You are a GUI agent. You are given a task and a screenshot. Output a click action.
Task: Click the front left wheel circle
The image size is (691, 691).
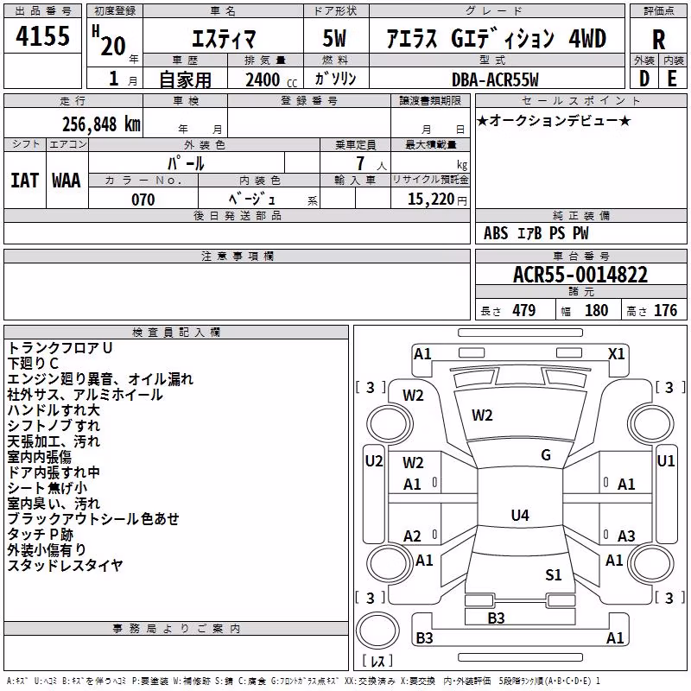click(390, 424)
